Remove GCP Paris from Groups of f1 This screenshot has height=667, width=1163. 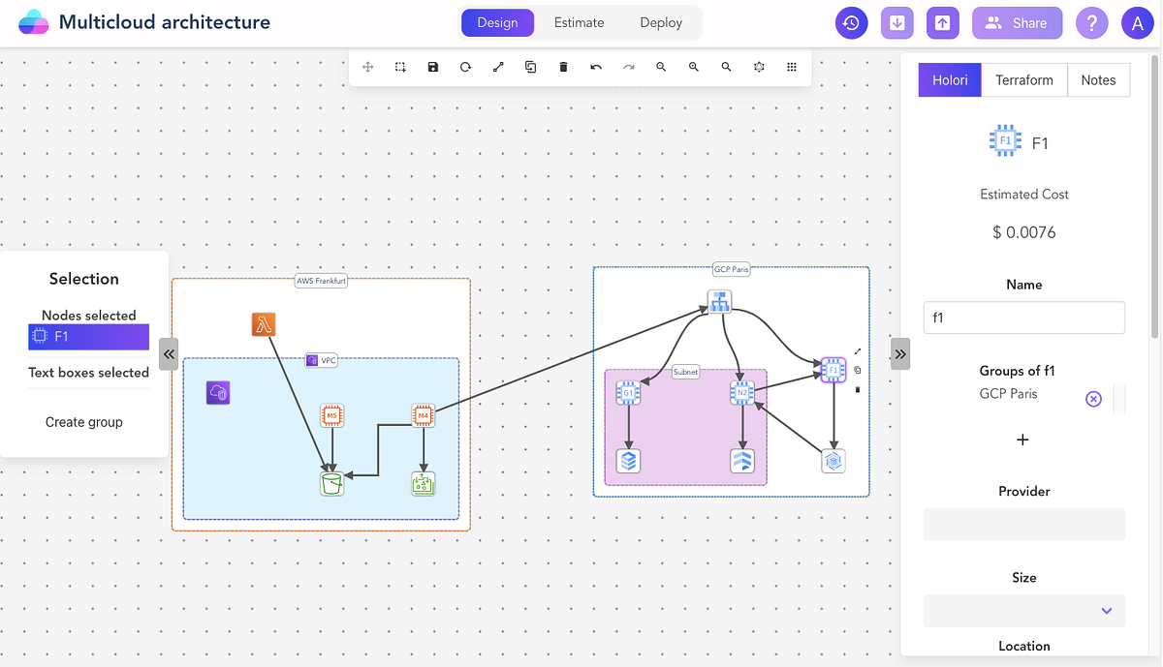(1093, 398)
